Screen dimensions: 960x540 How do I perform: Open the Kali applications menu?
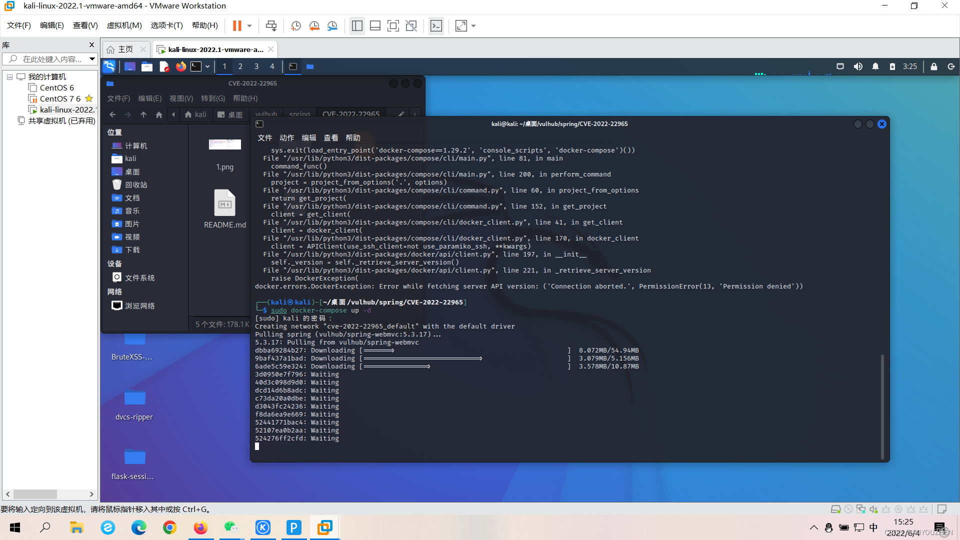(109, 66)
